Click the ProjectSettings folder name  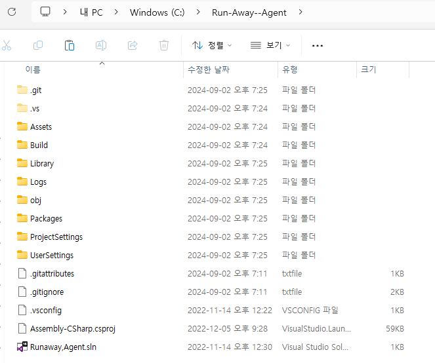(56, 237)
